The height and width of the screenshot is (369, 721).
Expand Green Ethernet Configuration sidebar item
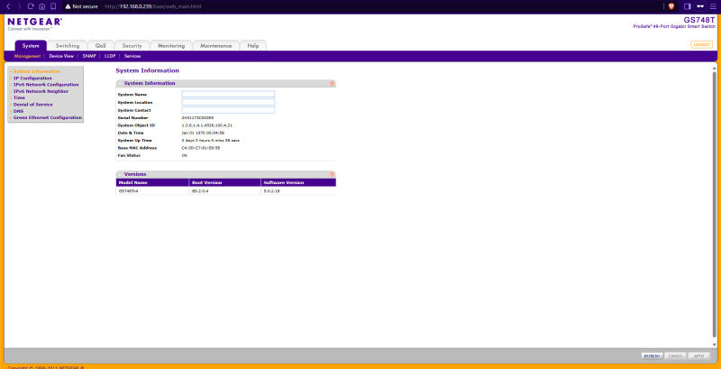(48, 118)
